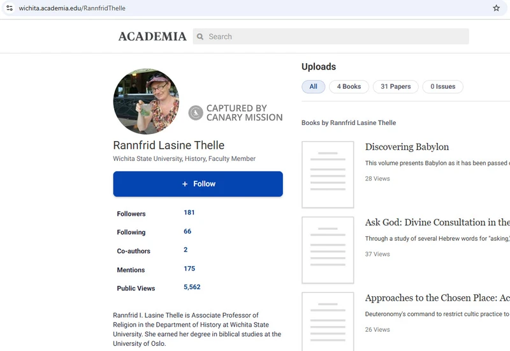The image size is (510, 351).
Task: Click the Academia logo
Action: 152,36
